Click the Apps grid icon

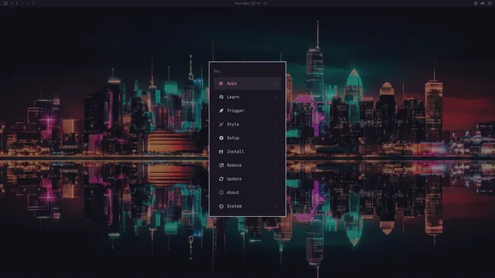[221, 83]
